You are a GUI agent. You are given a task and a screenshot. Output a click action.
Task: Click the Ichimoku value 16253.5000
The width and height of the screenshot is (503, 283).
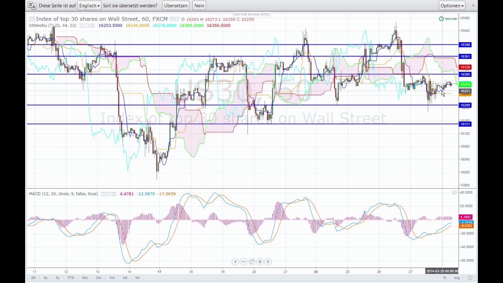click(110, 26)
